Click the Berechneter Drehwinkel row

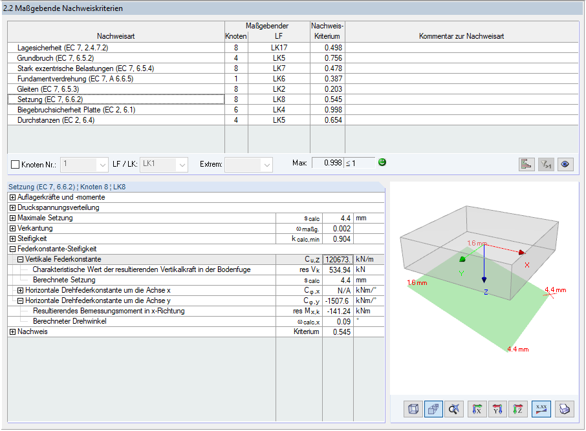coord(196,321)
